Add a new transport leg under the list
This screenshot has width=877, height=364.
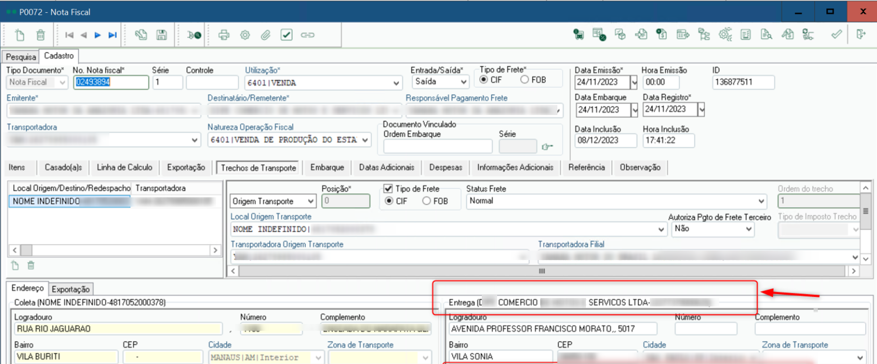point(15,265)
